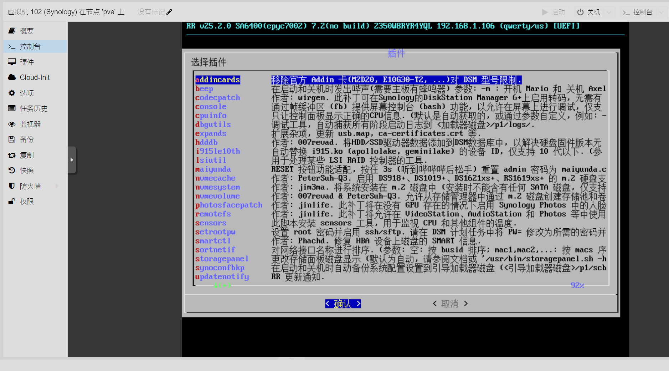Click the 确认 confirm button in dialog
This screenshot has height=371, width=669.
[343, 304]
